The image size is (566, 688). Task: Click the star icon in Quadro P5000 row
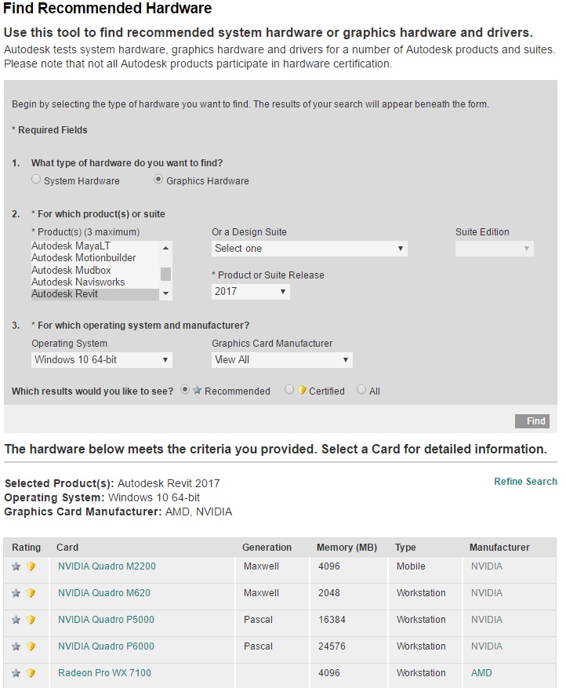[x=16, y=620]
